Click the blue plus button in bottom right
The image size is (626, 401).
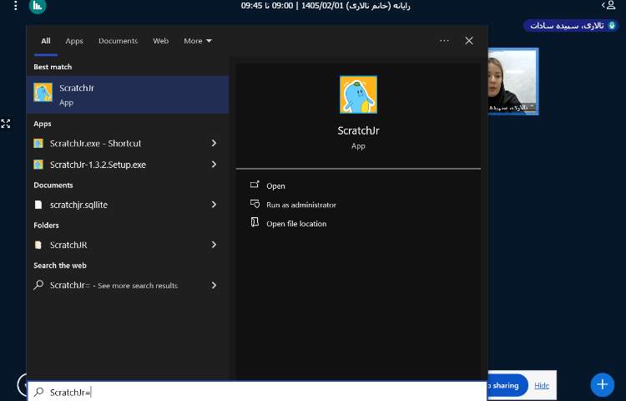(602, 384)
